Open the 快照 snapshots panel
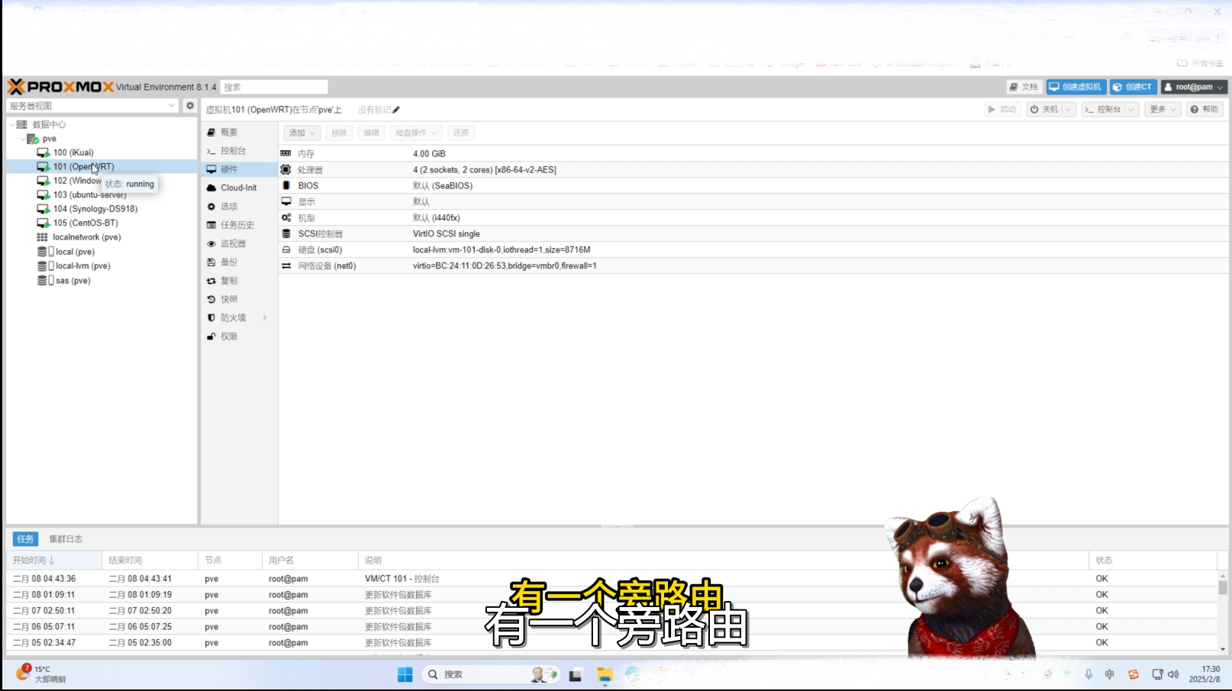 point(229,299)
